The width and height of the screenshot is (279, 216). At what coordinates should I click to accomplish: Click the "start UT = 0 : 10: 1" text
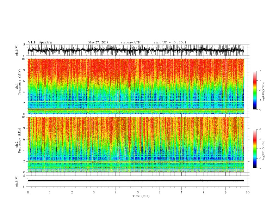(170, 42)
